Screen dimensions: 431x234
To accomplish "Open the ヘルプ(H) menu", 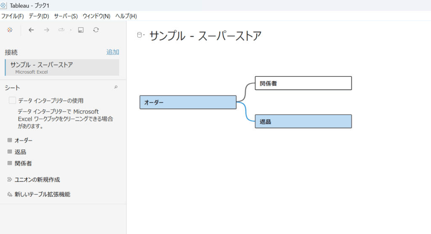I will click(126, 16).
